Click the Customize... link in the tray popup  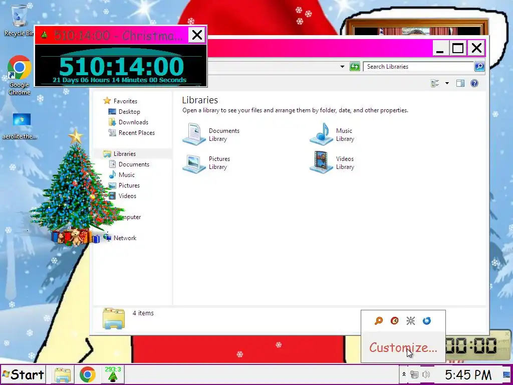point(403,348)
